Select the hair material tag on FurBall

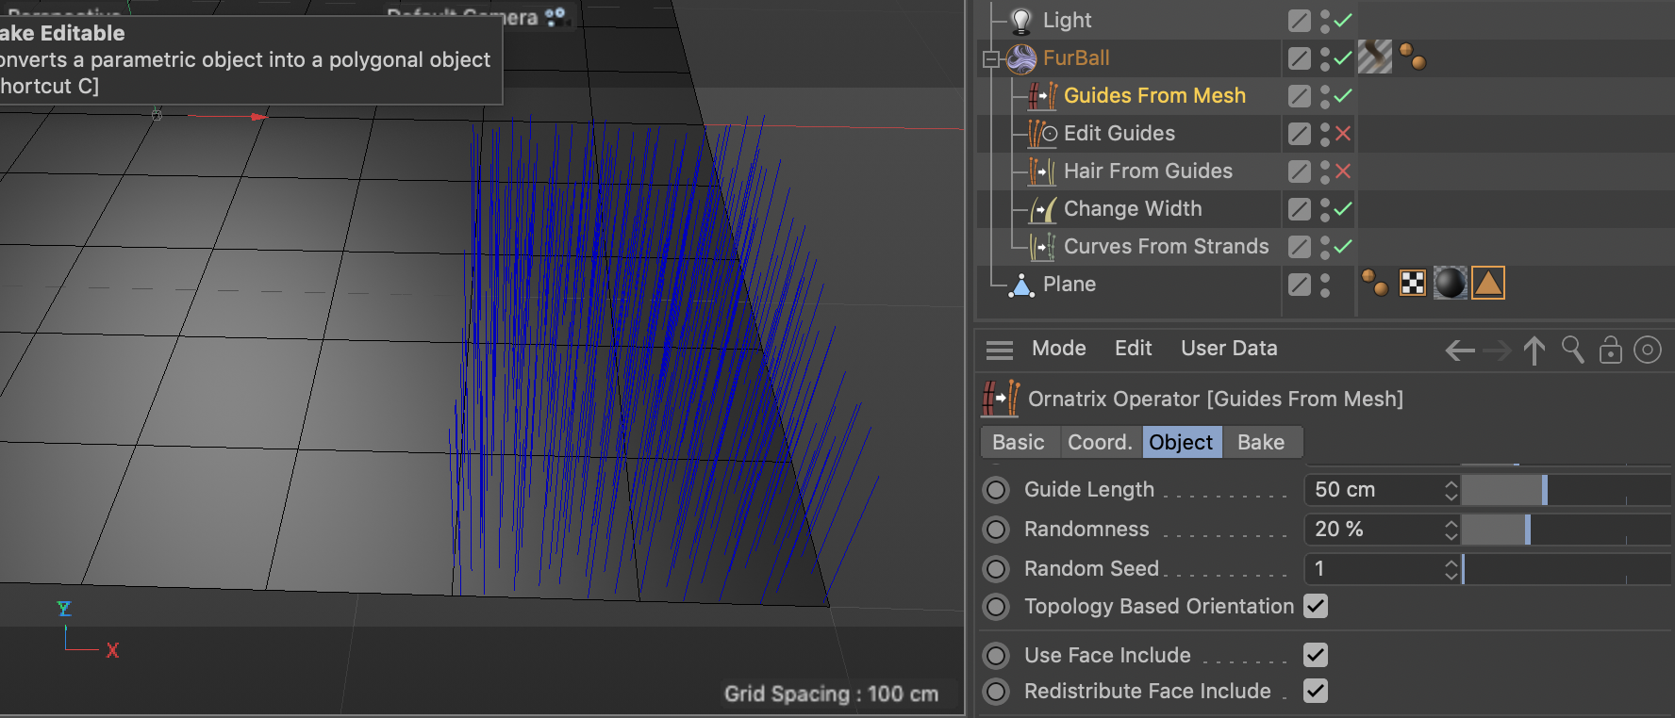[x=1374, y=57]
